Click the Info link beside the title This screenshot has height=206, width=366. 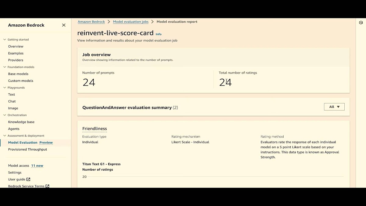click(159, 34)
